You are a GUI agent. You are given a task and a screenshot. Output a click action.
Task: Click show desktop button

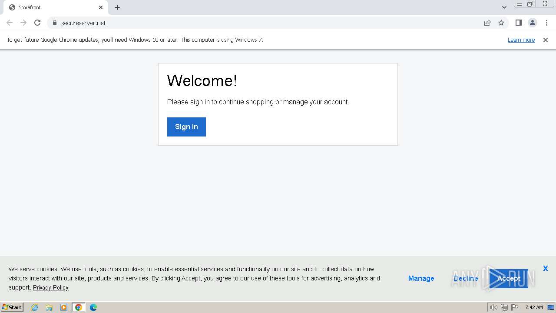click(x=551, y=307)
